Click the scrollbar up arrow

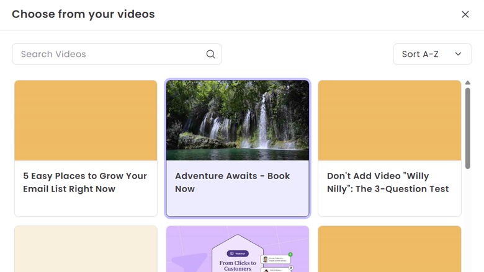point(468,82)
